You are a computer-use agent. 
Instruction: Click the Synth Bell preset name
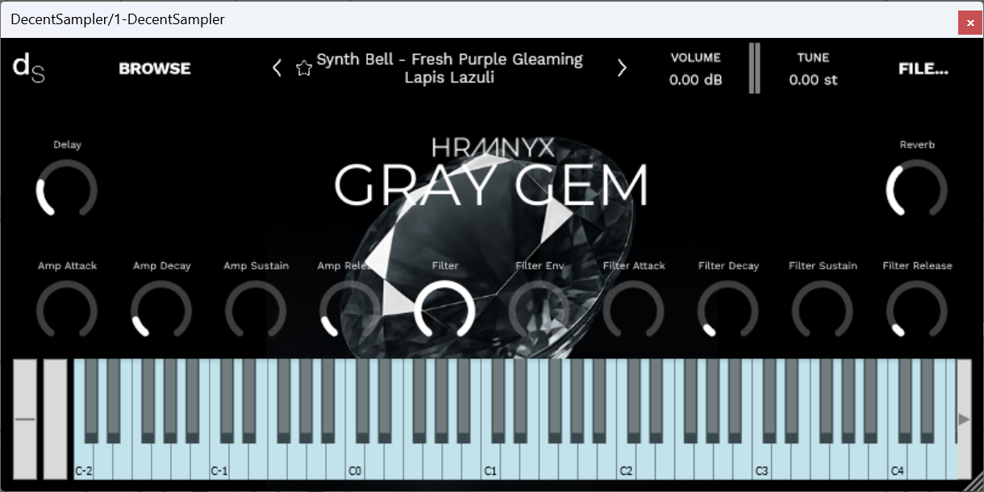pos(449,68)
